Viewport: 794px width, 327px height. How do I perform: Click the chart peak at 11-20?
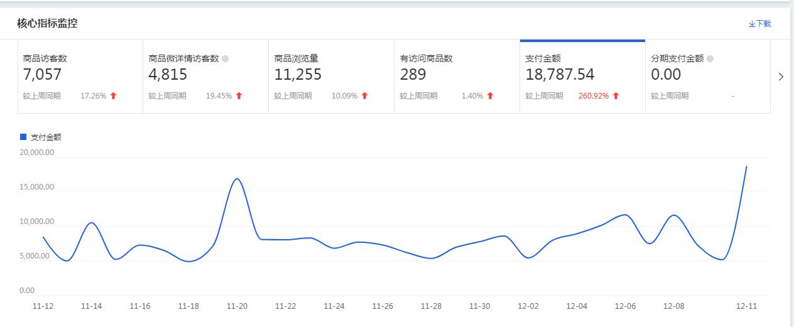tap(237, 179)
